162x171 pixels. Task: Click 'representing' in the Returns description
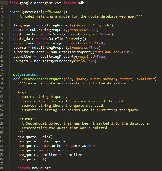34,128
